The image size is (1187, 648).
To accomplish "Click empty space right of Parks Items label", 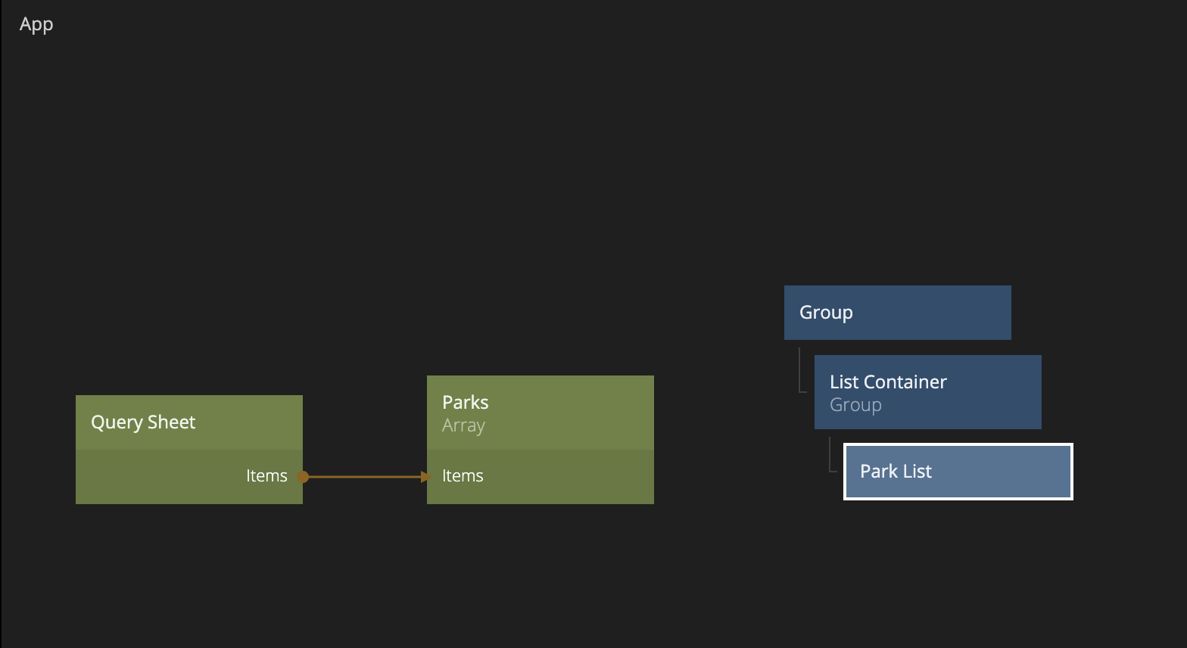I will pyautogui.click(x=568, y=477).
